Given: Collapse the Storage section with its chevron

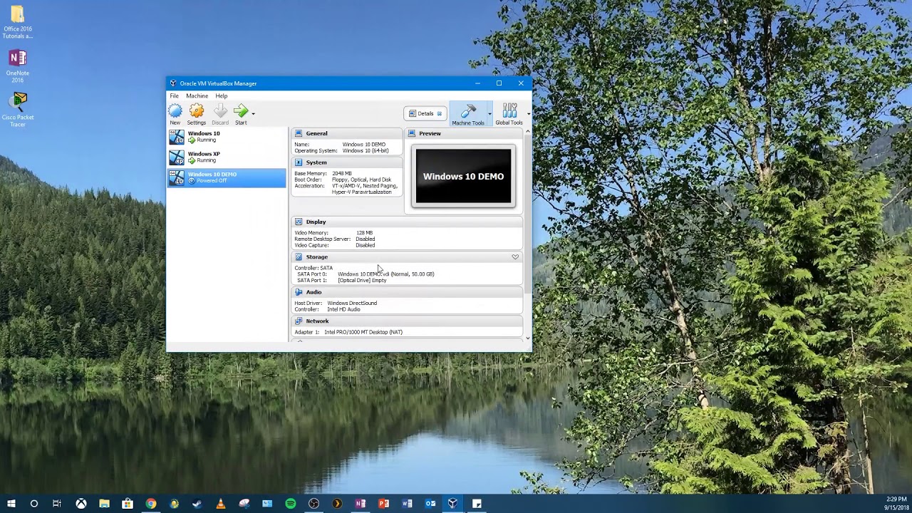Looking at the screenshot, I should (515, 257).
